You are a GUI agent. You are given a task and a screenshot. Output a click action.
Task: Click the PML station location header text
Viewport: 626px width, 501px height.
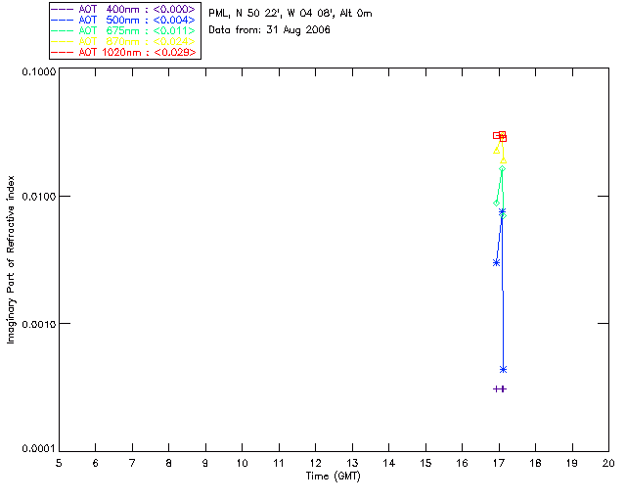click(291, 14)
